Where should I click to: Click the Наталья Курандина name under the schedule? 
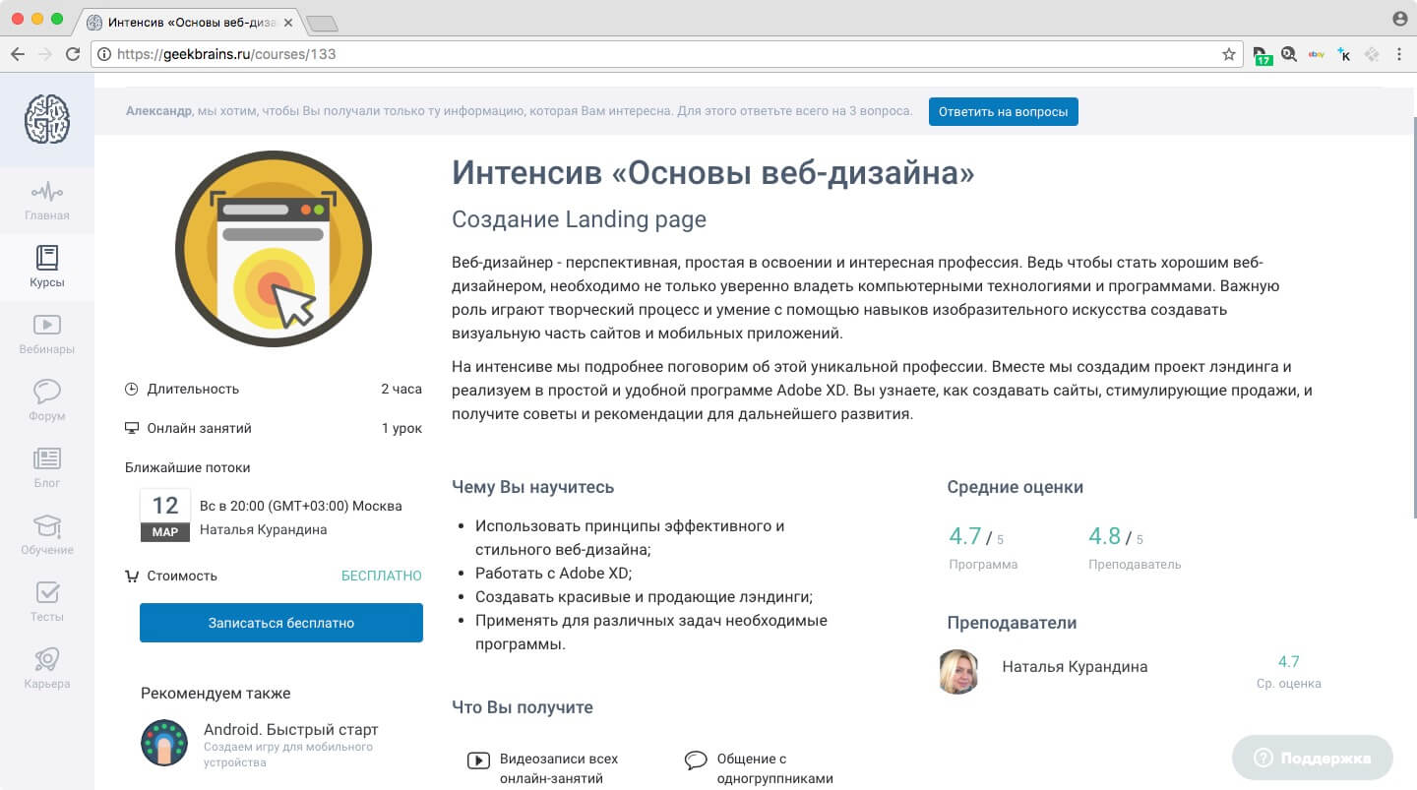point(264,529)
